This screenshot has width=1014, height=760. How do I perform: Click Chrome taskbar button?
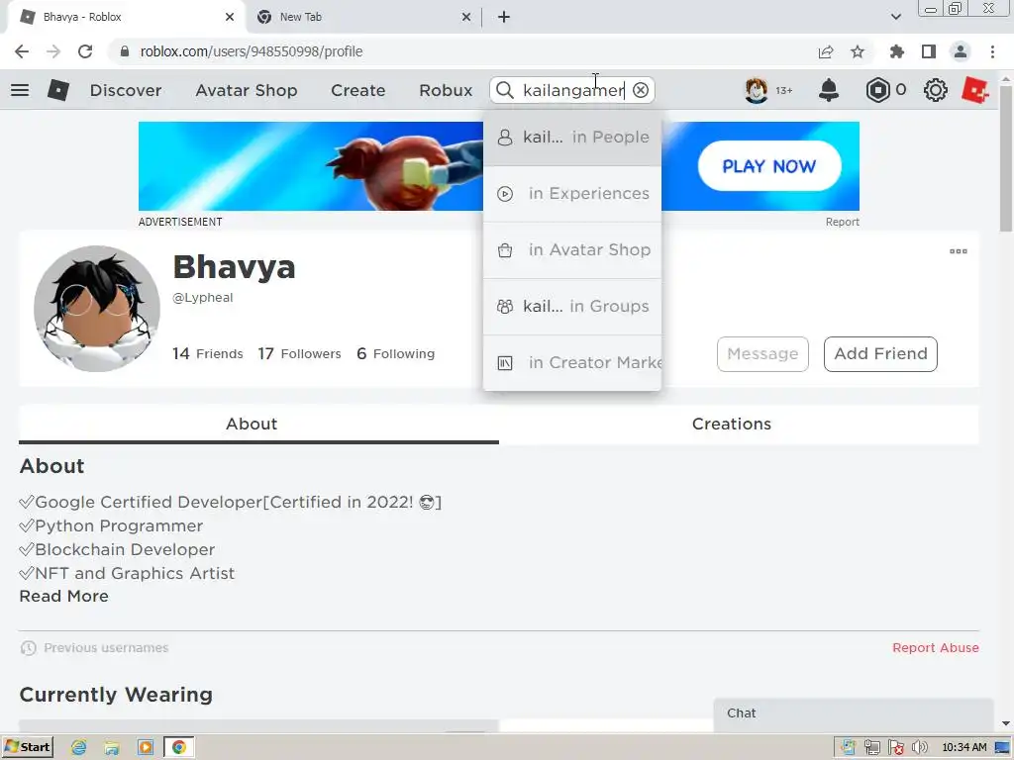(178, 747)
